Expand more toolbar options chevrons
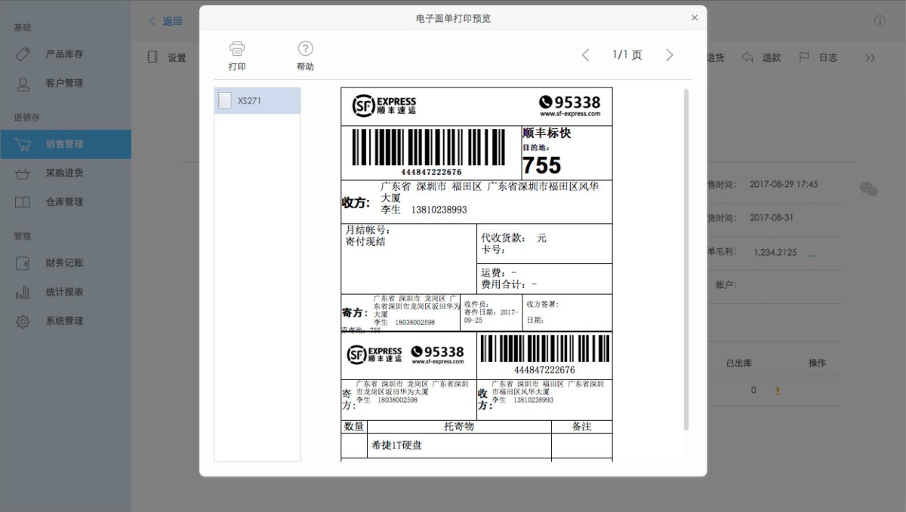Image resolution: width=906 pixels, height=512 pixels. click(x=870, y=57)
